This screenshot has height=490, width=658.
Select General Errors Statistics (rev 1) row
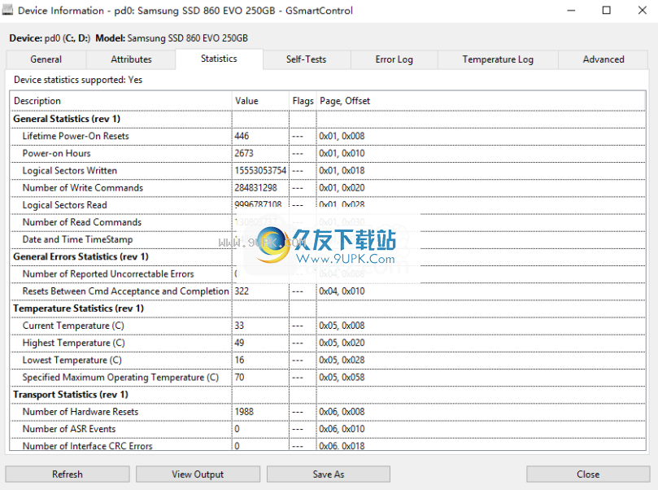pyautogui.click(x=328, y=256)
